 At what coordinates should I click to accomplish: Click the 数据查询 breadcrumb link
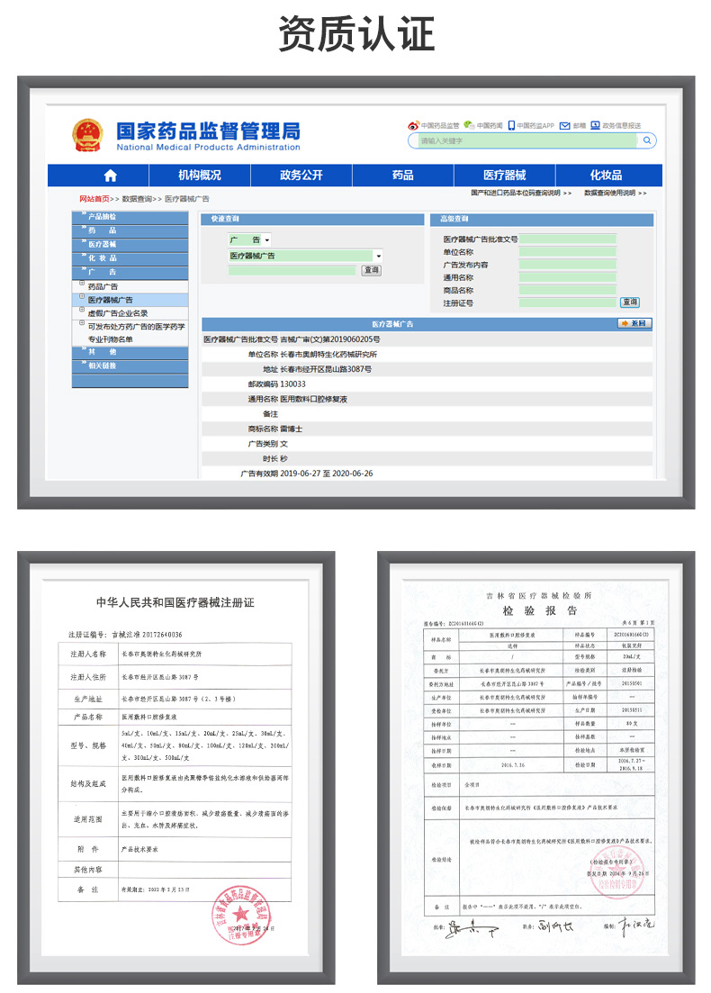[137, 199]
